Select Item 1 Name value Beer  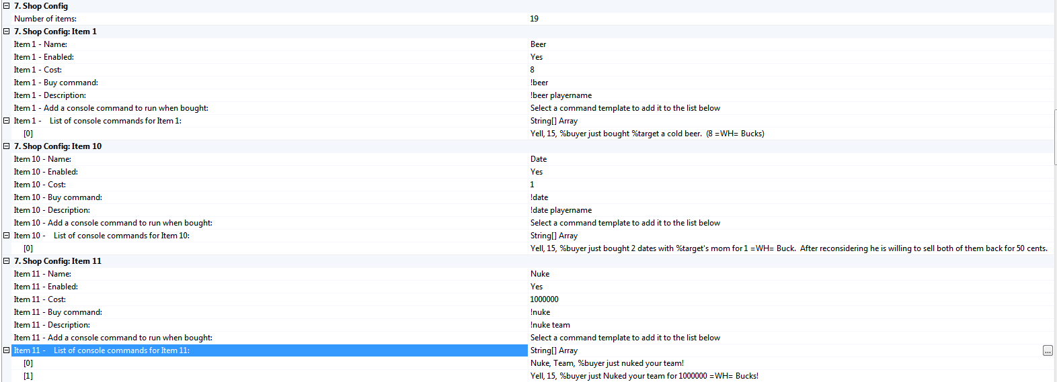pyautogui.click(x=538, y=44)
